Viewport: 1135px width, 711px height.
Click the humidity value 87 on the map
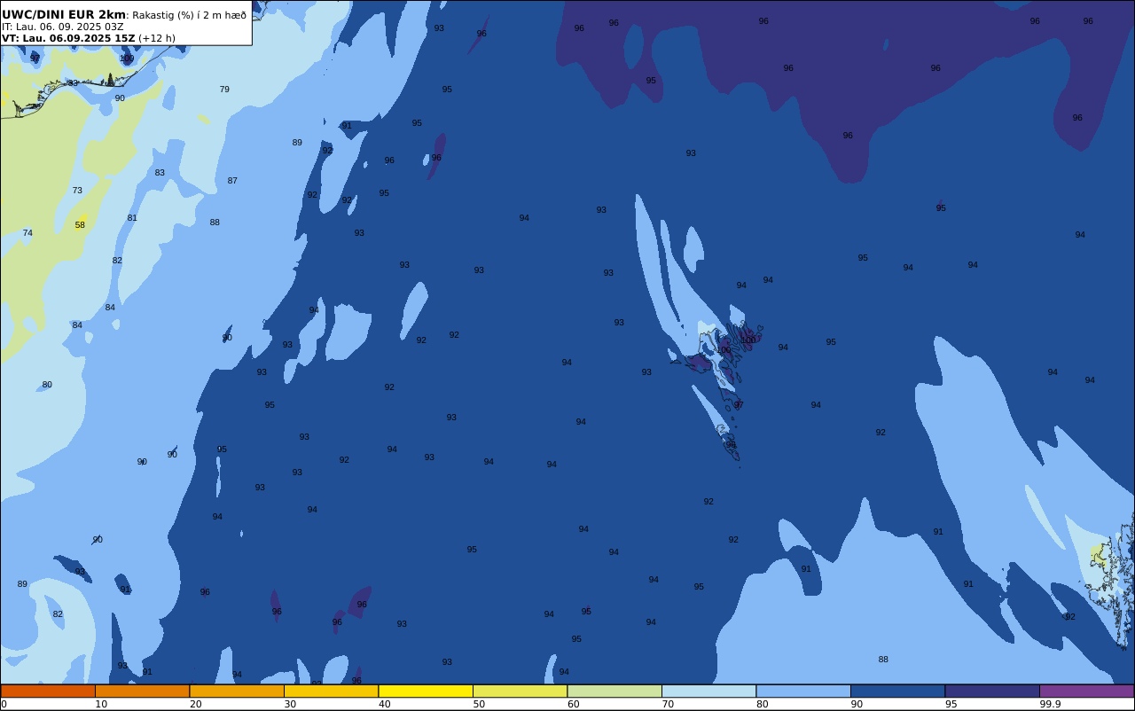click(232, 181)
